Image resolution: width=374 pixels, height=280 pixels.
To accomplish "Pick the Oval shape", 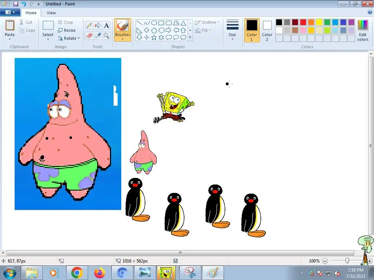I will coord(154,23).
